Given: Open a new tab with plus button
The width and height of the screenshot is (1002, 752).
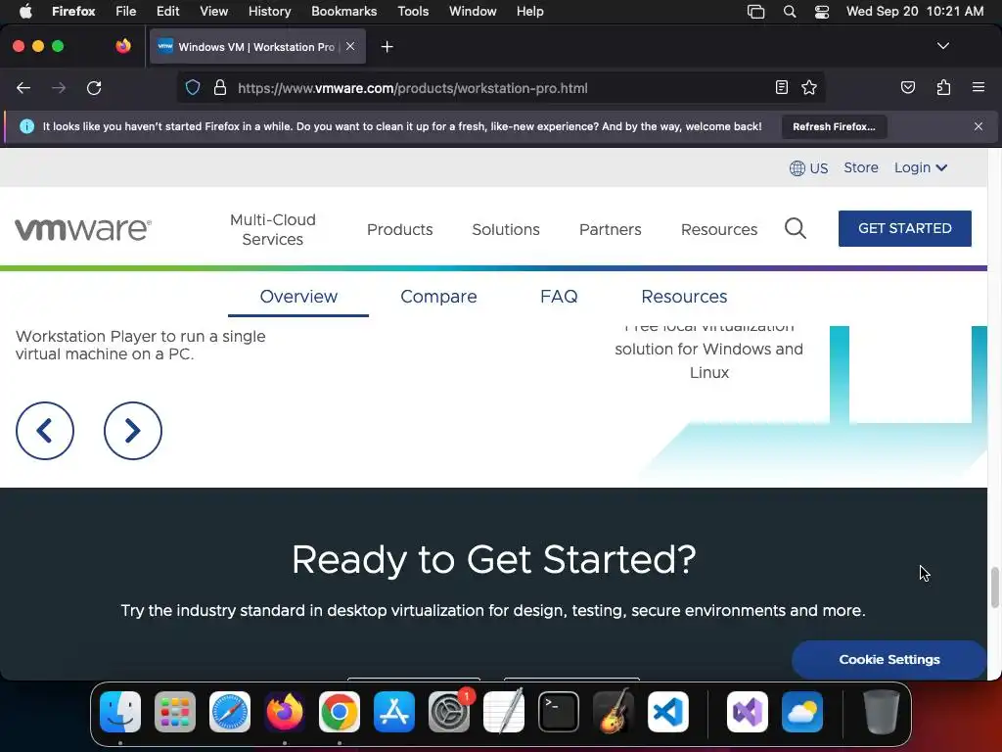Looking at the screenshot, I should tap(387, 47).
